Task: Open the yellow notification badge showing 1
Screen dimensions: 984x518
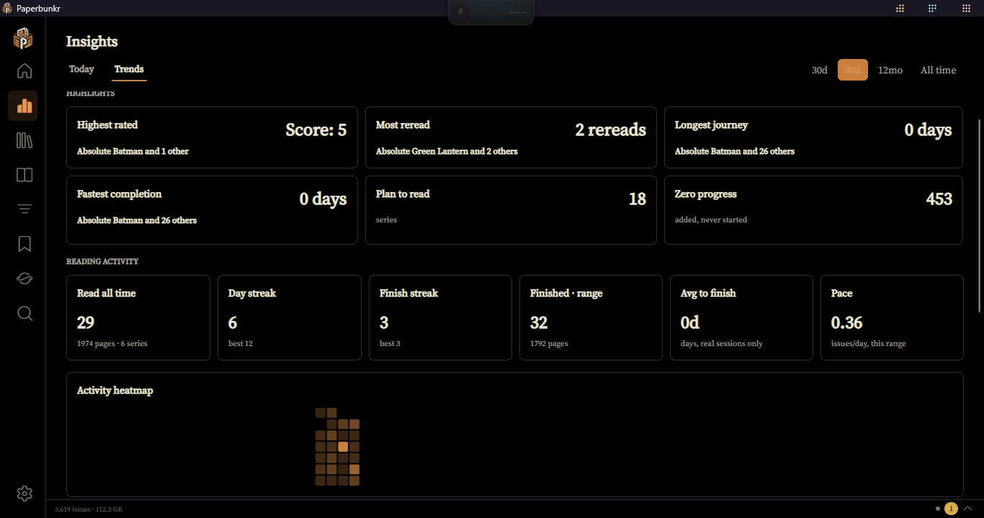Action: point(951,509)
